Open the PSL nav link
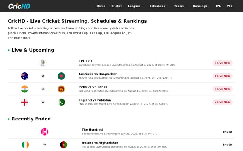 (229, 6)
